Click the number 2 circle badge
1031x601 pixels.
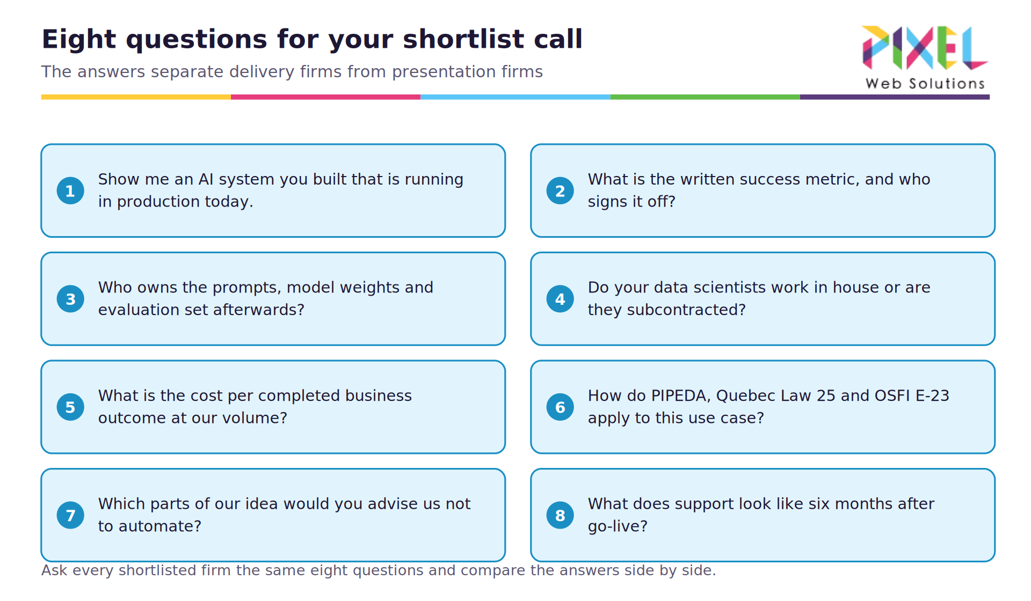coord(560,190)
